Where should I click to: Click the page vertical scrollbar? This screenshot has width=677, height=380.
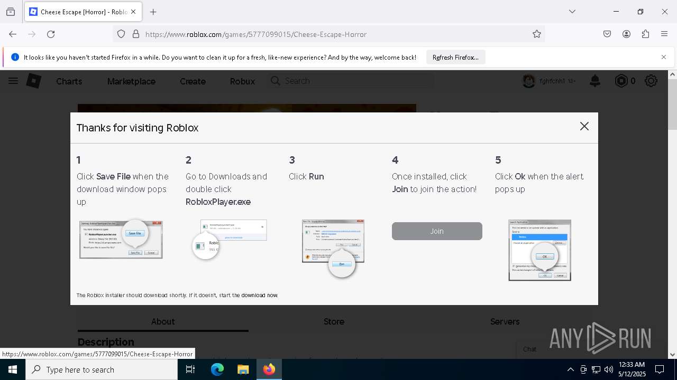click(672, 104)
